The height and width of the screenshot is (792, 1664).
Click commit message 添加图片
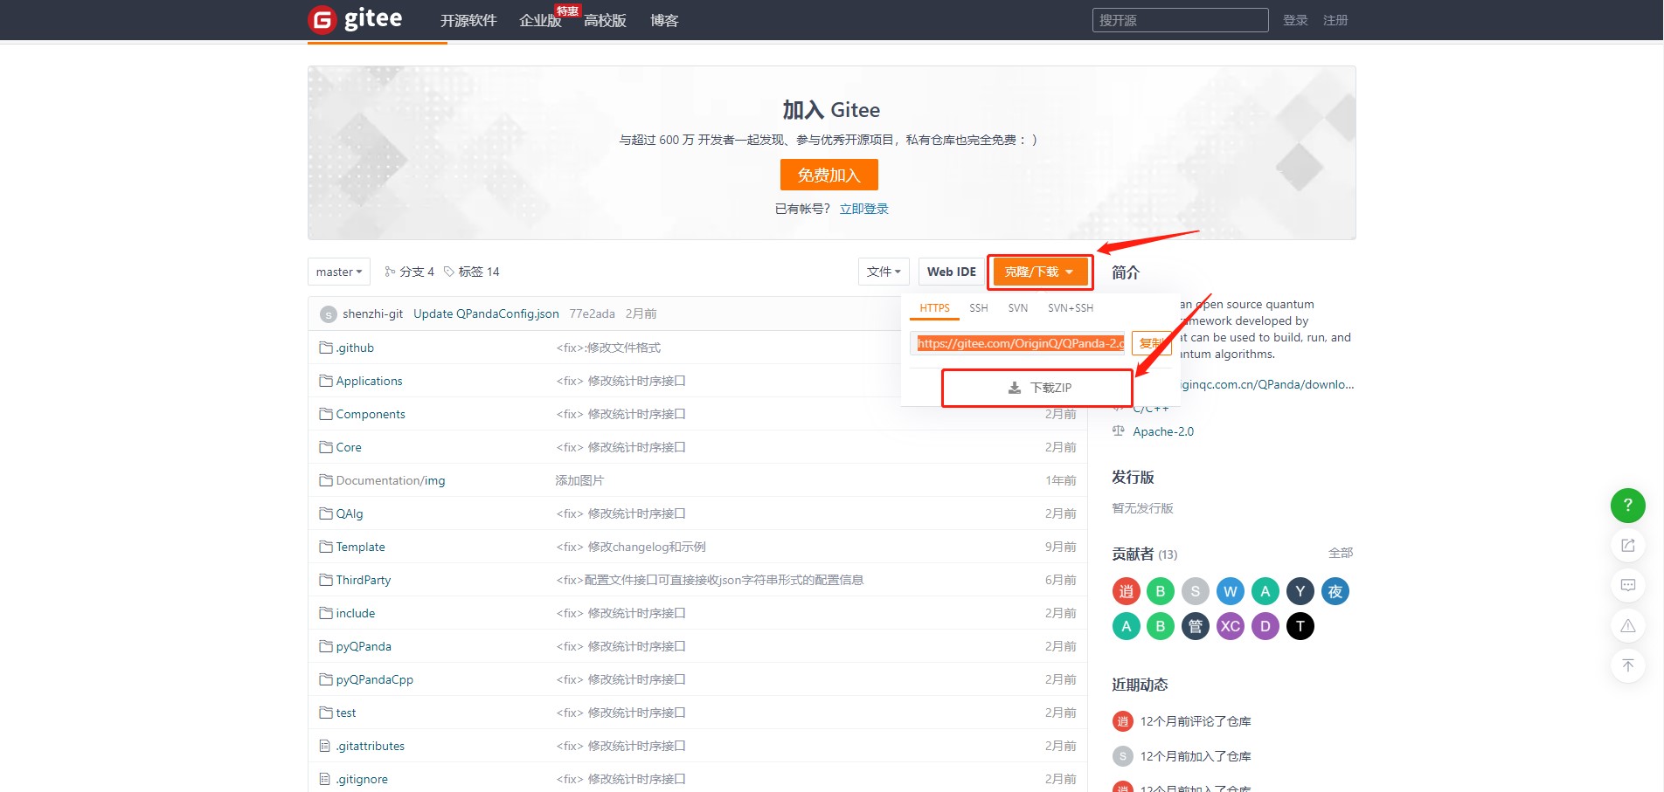coord(579,480)
